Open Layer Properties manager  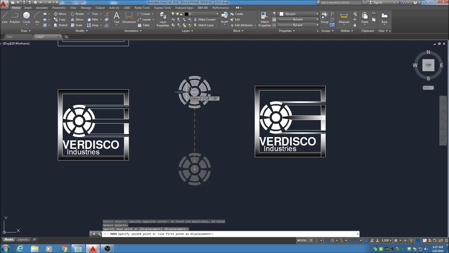[x=163, y=19]
